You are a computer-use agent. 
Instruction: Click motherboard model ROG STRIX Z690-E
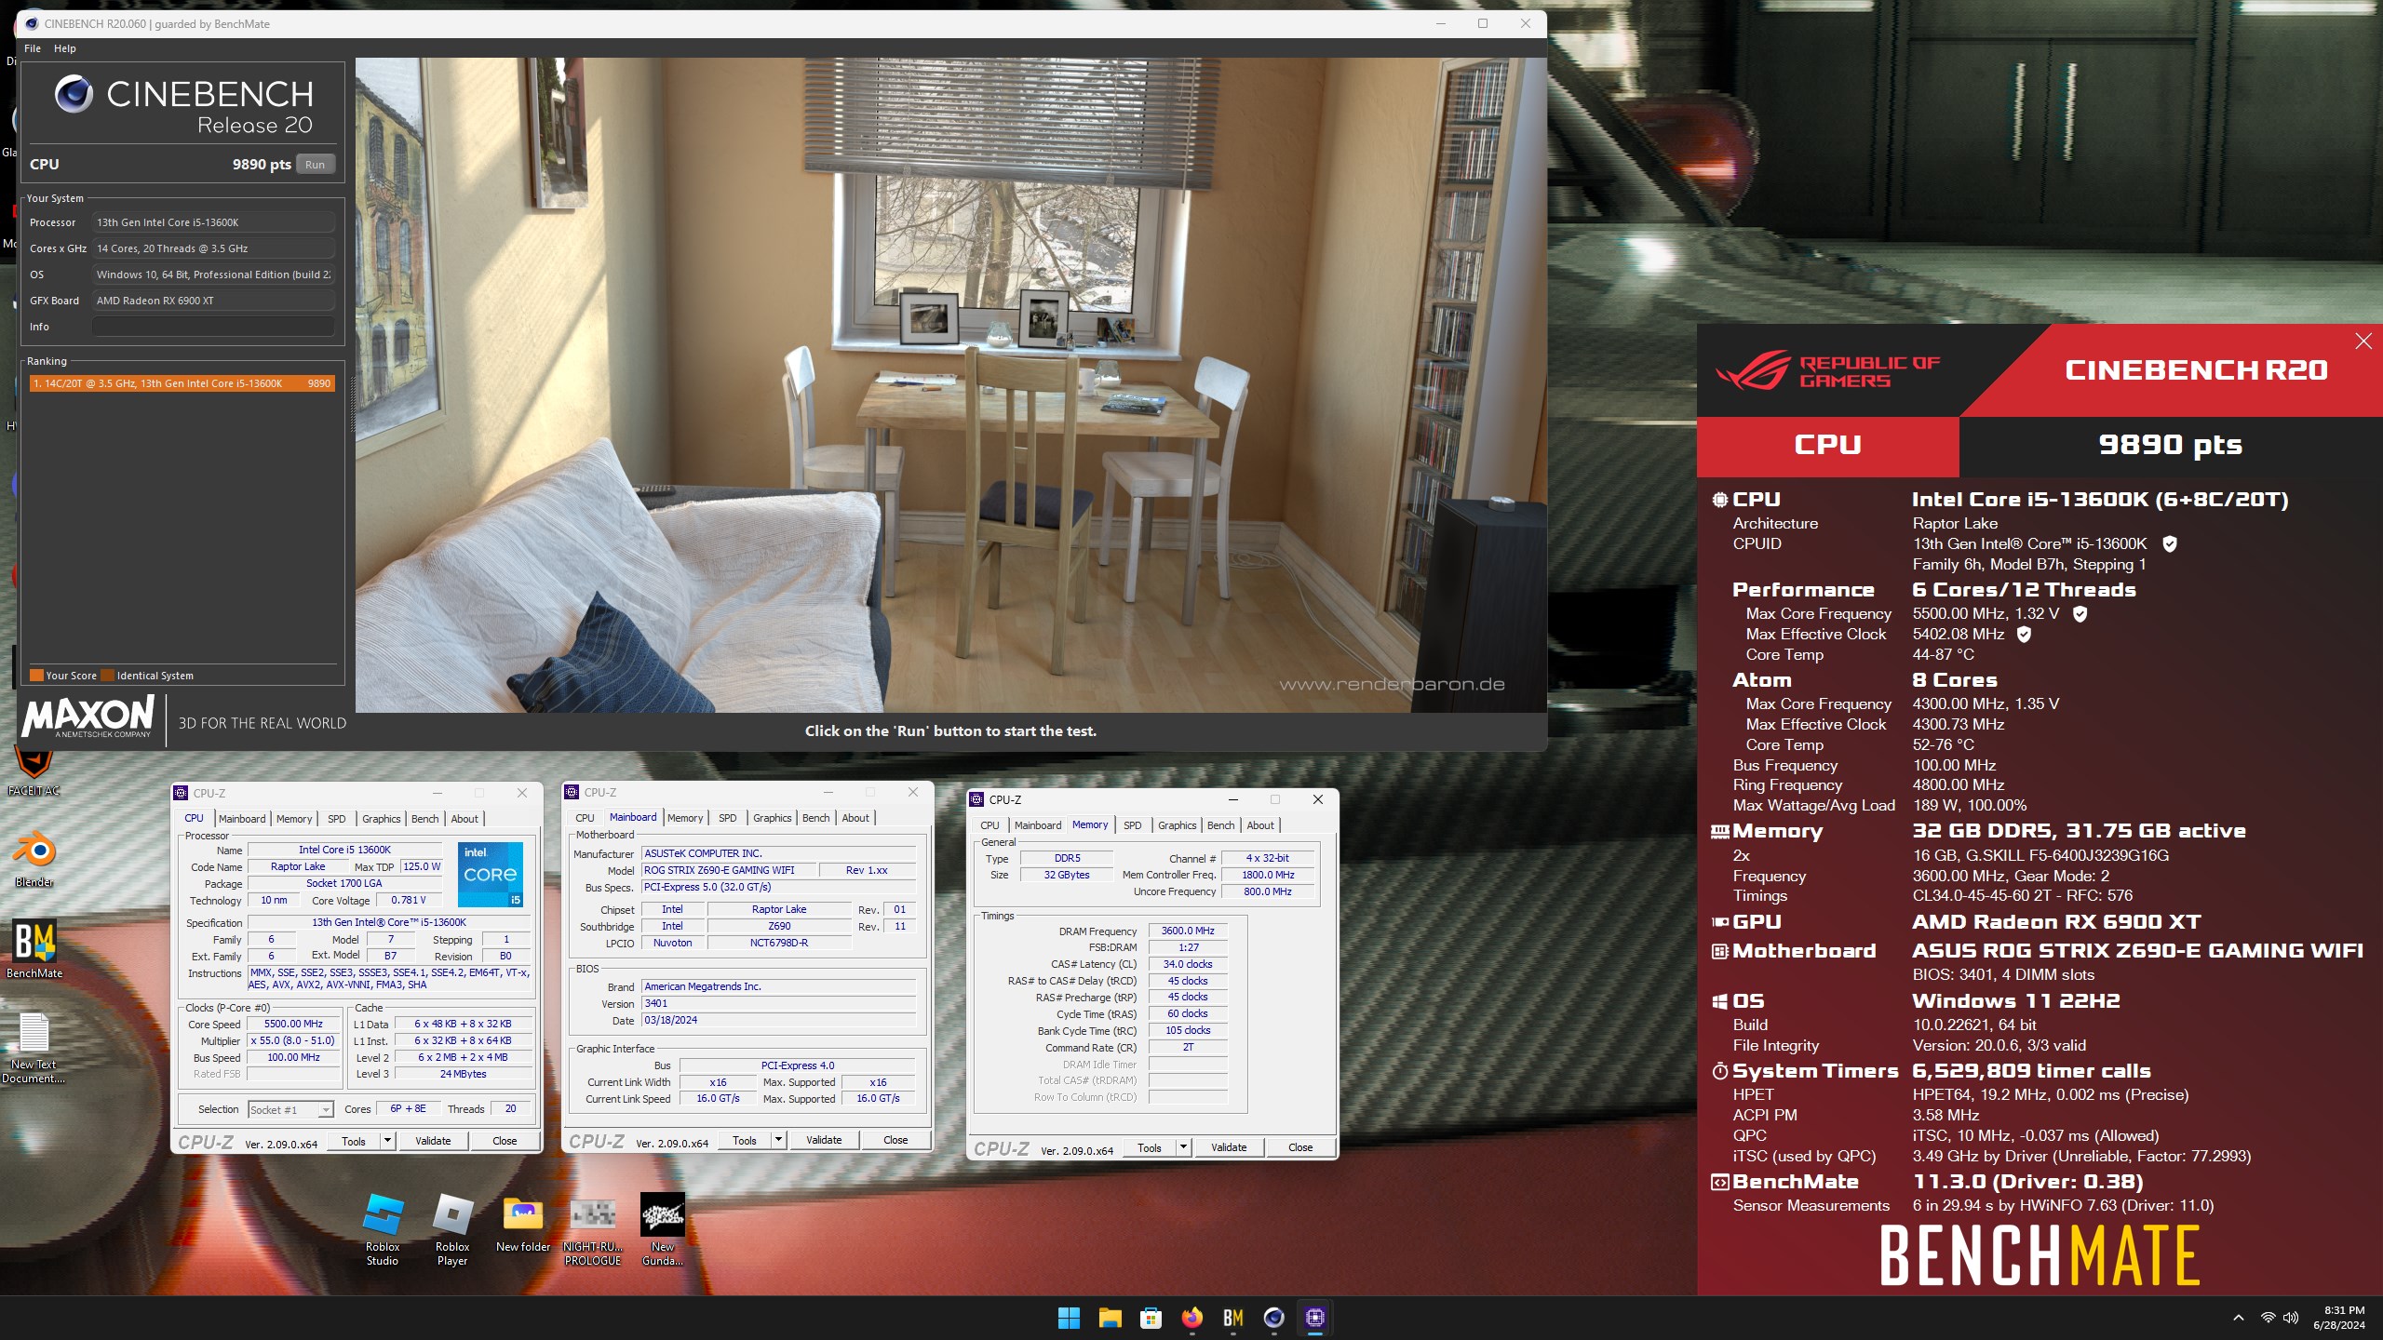[729, 870]
